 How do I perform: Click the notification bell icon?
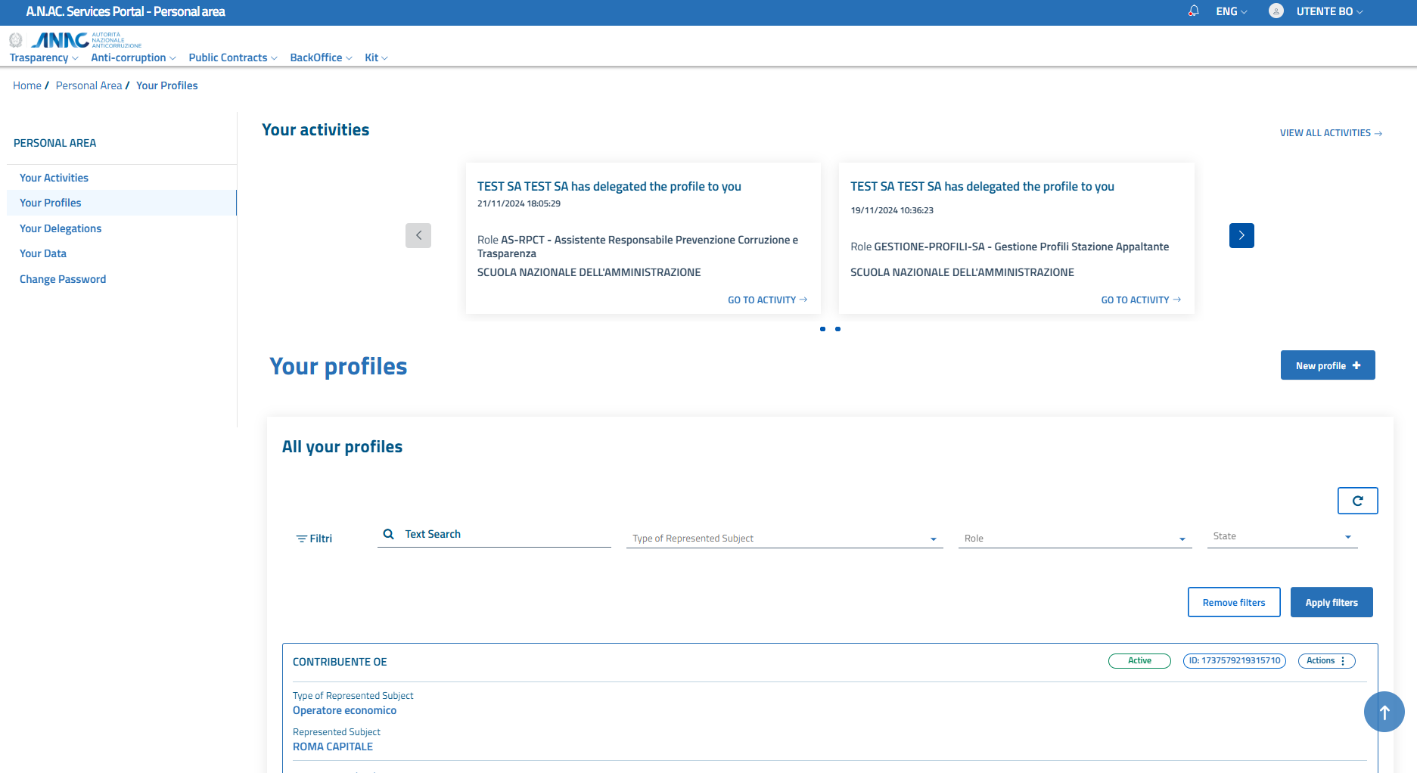1193,11
